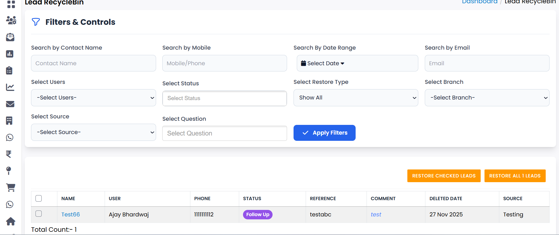
Task: Click the Filters & Controls heading
Action: [80, 22]
